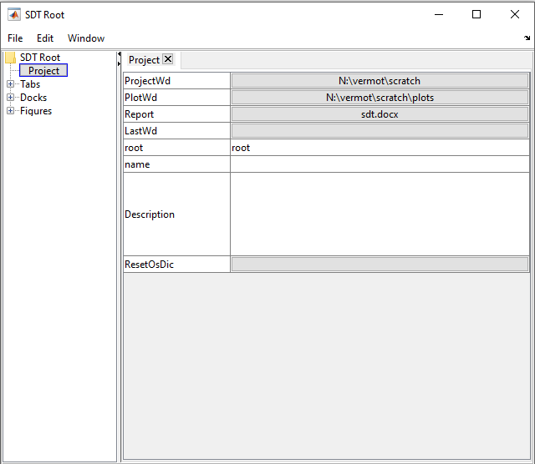Viewport: 535px width, 464px height.
Task: Expand the Tabs tree node
Action: (11, 84)
